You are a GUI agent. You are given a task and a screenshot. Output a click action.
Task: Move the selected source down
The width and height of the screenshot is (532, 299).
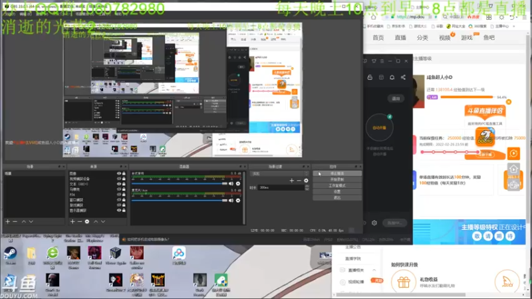pos(103,221)
